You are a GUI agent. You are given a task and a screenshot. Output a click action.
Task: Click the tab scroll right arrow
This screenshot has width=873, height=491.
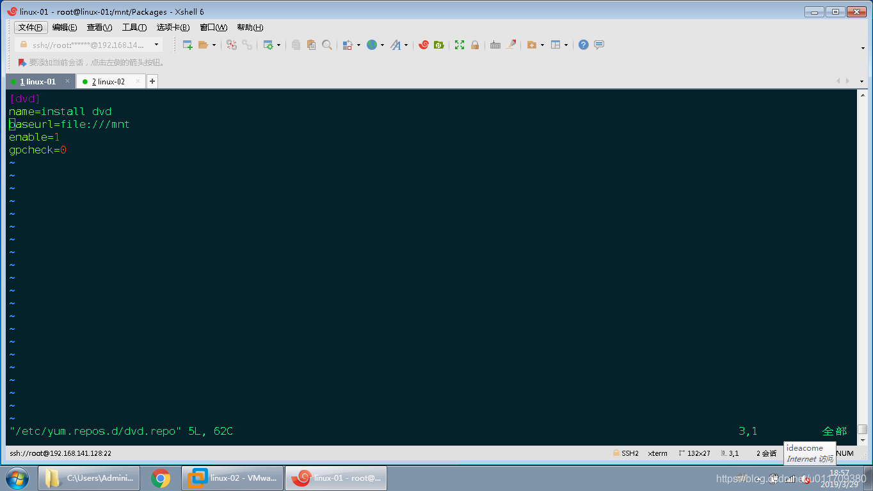[848, 81]
